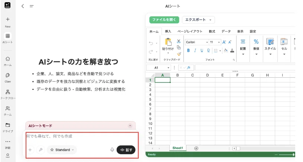Open the user profile icon
The height and width of the screenshot is (162, 303).
[x=8, y=155]
